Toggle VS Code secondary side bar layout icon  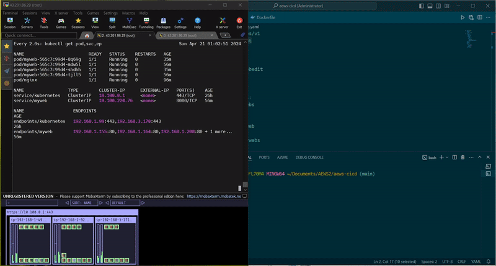point(438,6)
